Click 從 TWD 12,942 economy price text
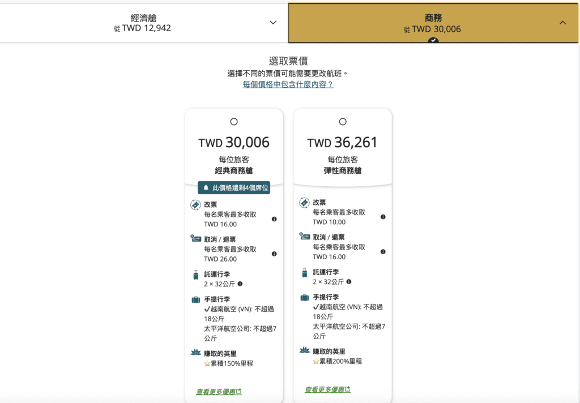 pos(142,28)
